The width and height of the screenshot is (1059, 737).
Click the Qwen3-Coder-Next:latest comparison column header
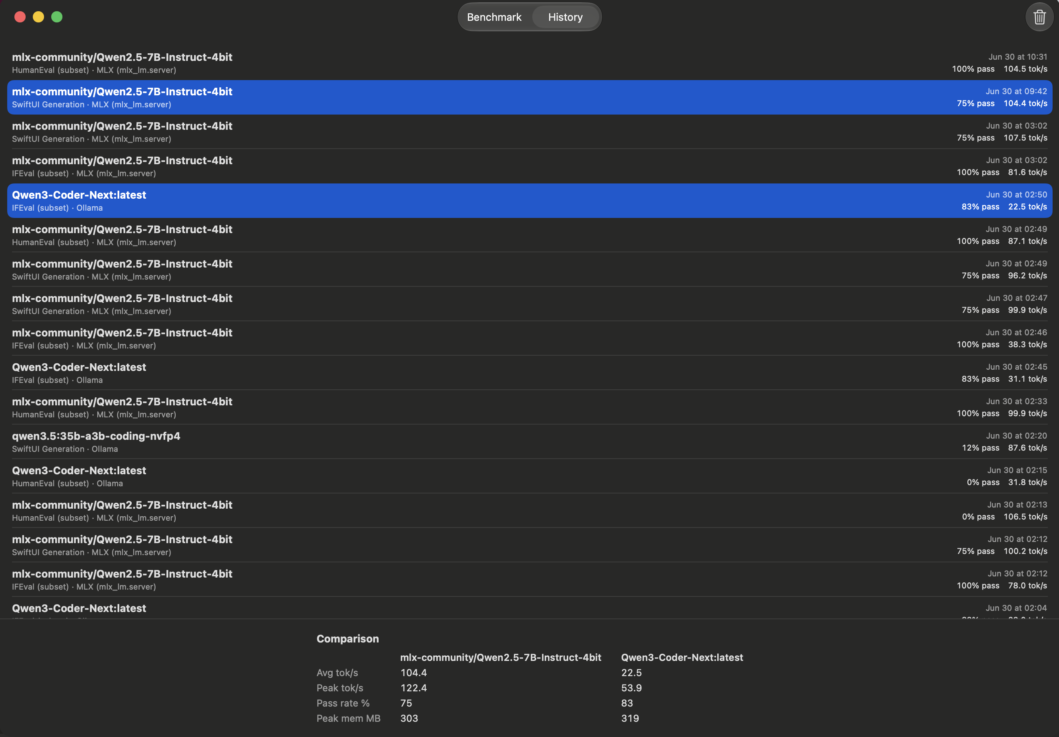(682, 657)
